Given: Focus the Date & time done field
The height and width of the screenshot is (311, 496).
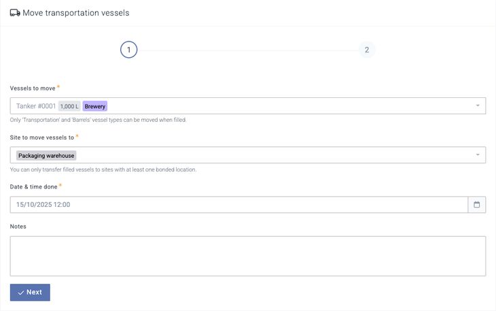Looking at the screenshot, I should point(238,205).
